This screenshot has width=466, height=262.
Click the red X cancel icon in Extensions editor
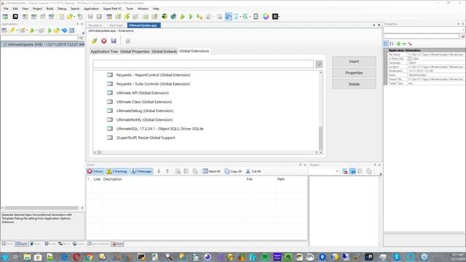coord(103,41)
